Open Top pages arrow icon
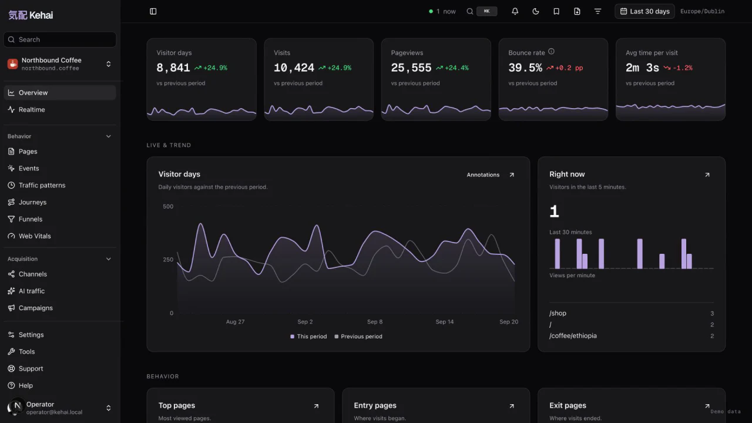752x423 pixels. point(316,406)
